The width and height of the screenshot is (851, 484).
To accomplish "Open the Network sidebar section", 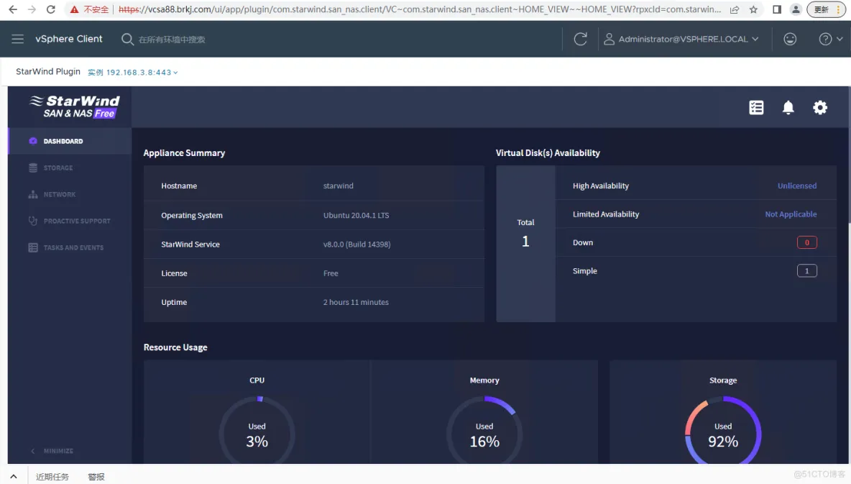I will 70,194.
